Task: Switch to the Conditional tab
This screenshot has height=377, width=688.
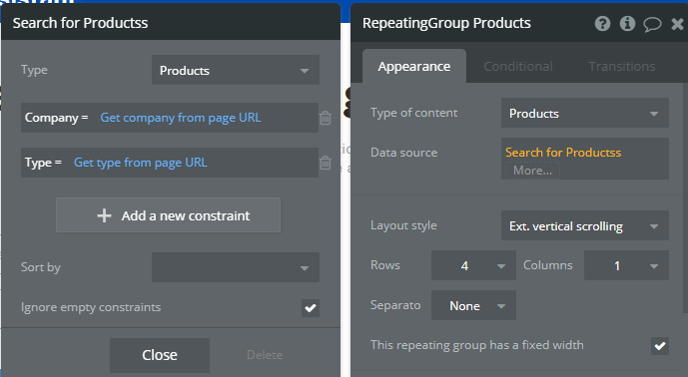Action: (x=518, y=66)
